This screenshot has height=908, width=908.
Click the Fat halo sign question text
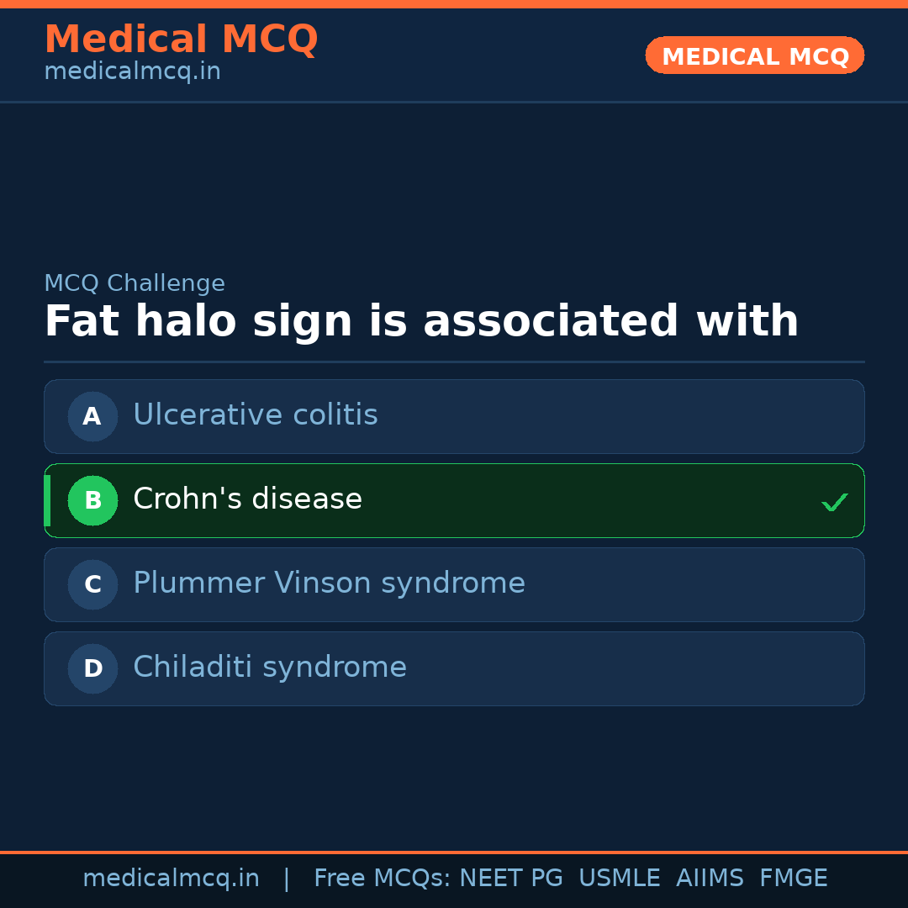[x=421, y=322]
